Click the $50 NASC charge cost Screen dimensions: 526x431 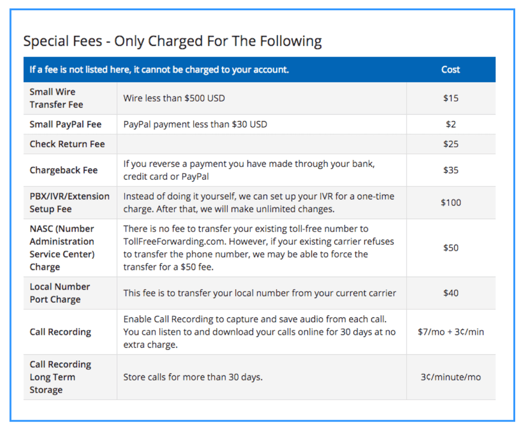pos(451,248)
